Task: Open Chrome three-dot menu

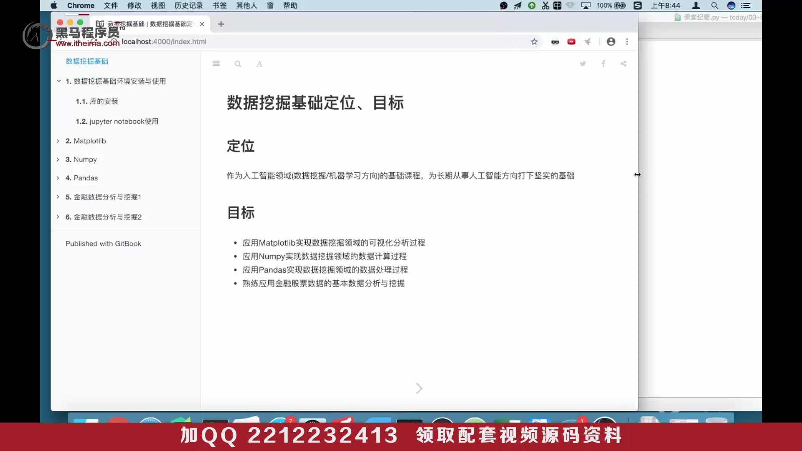Action: click(627, 41)
